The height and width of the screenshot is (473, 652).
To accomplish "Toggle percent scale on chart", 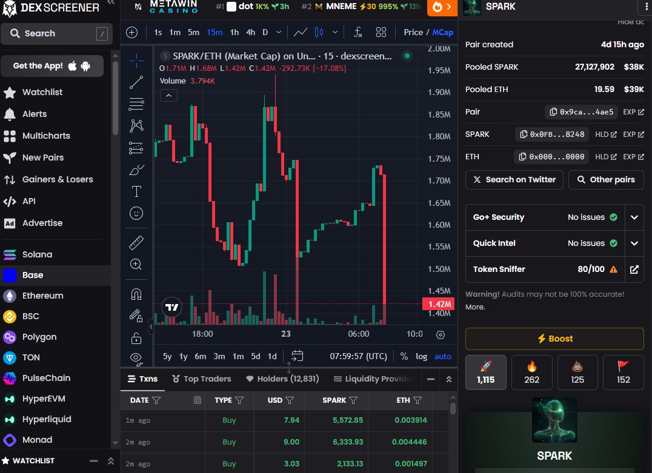I will pos(404,356).
